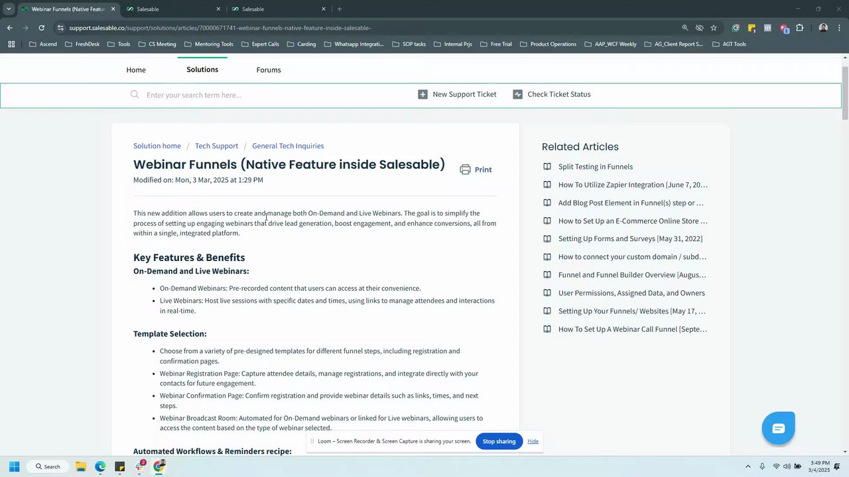Screen dimensions: 849x477
Task: Click the gray code-bracket extension icon
Action: 767,28
